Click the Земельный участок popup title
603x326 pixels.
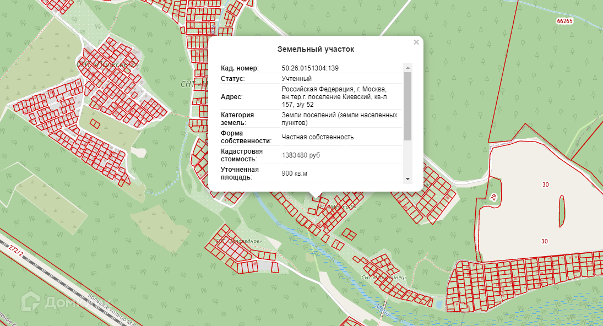click(316, 49)
